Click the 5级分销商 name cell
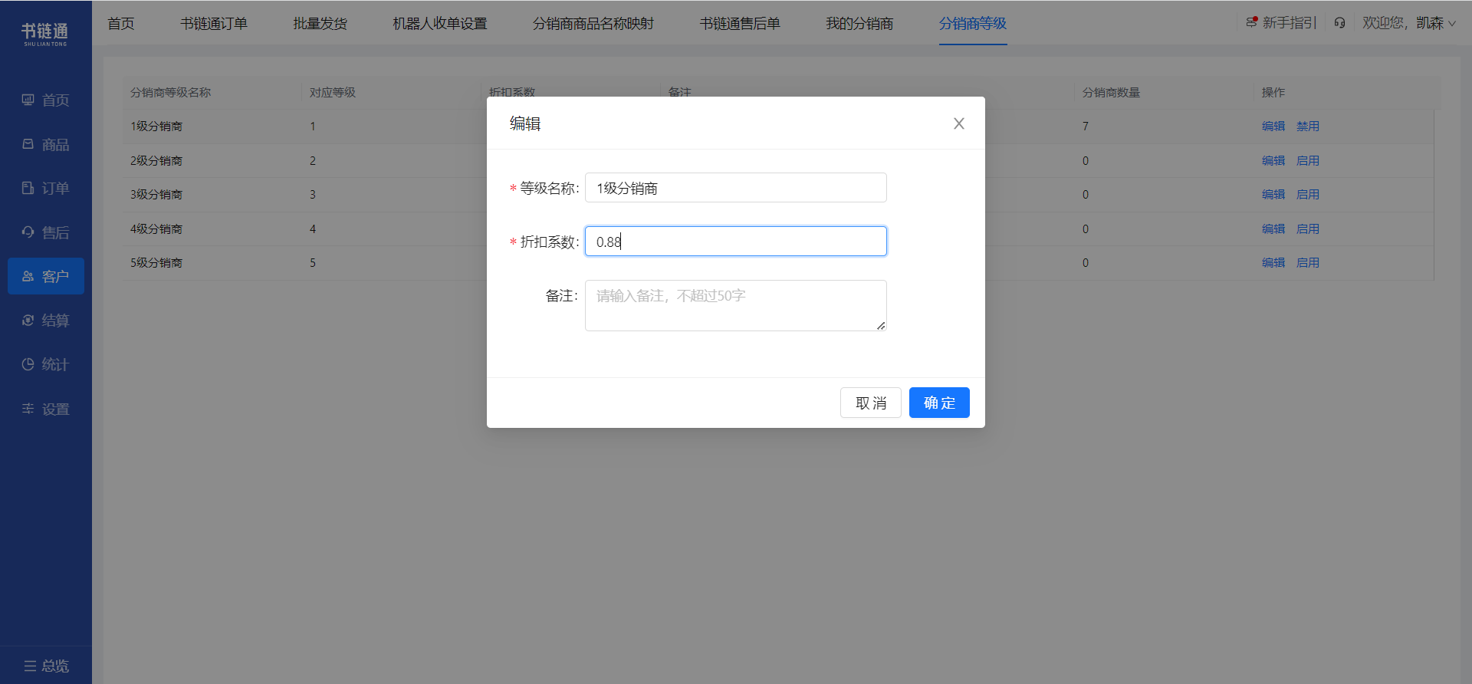The height and width of the screenshot is (684, 1472). point(156,263)
